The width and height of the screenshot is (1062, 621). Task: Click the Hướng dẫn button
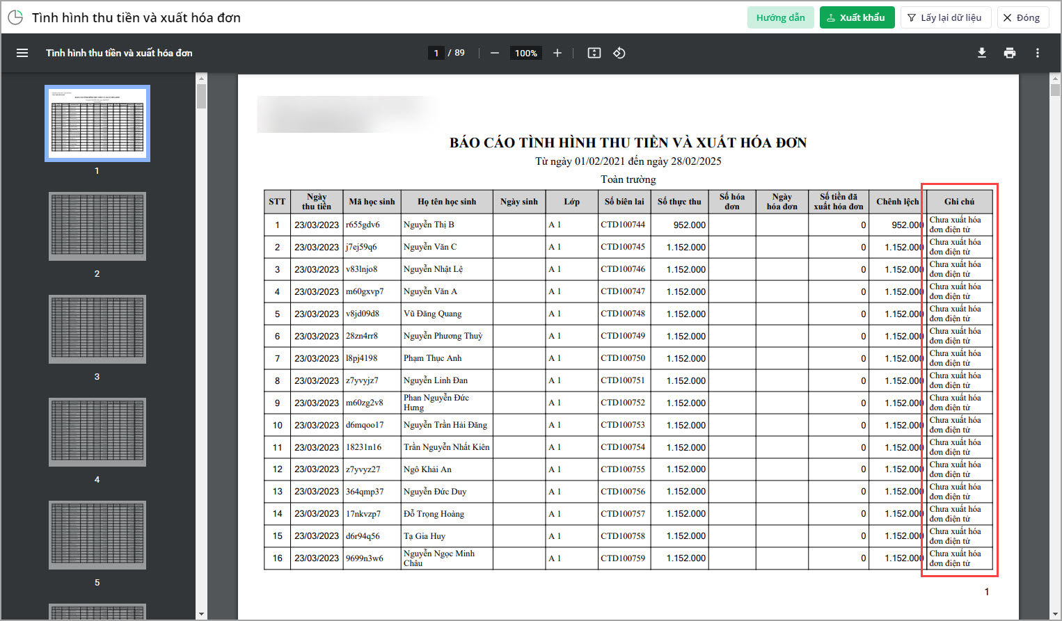(781, 17)
